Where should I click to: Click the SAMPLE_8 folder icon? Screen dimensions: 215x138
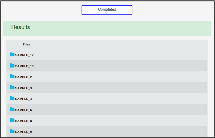tap(12, 120)
